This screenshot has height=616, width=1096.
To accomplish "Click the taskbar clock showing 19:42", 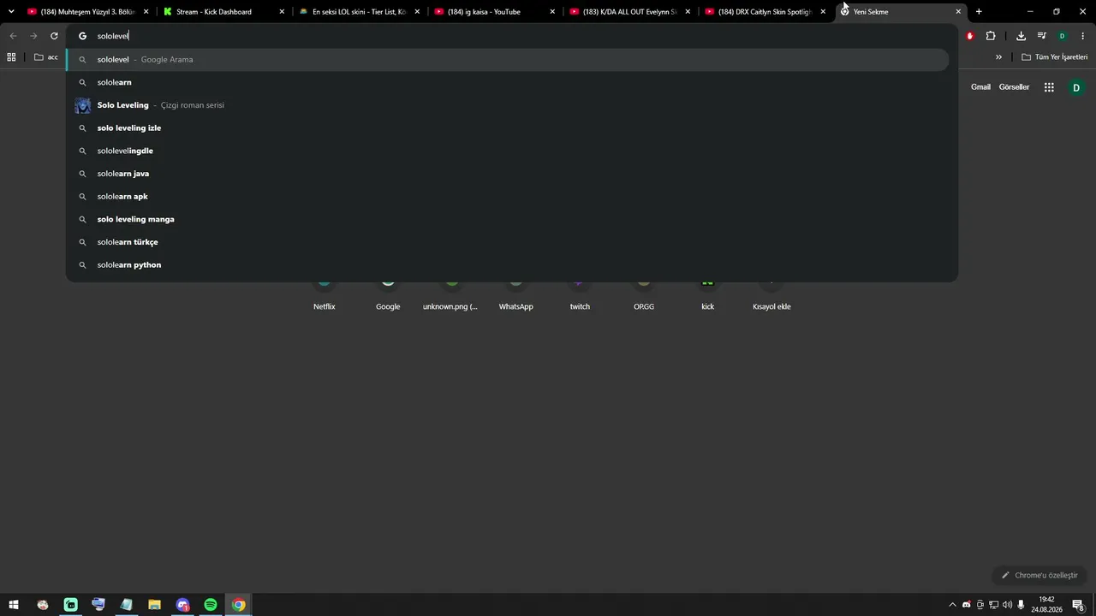I will coord(1046,605).
